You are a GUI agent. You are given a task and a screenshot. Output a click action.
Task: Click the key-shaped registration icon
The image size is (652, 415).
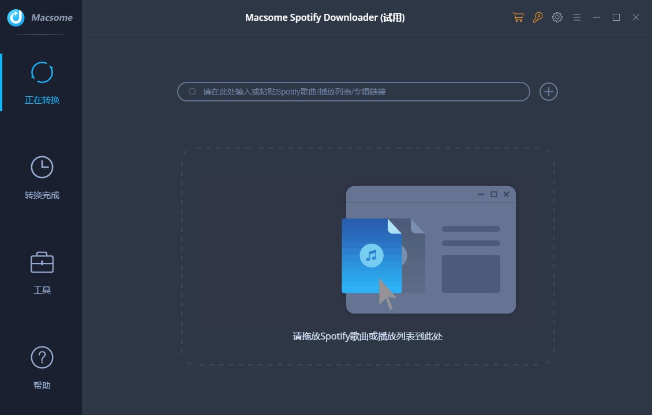click(x=537, y=17)
